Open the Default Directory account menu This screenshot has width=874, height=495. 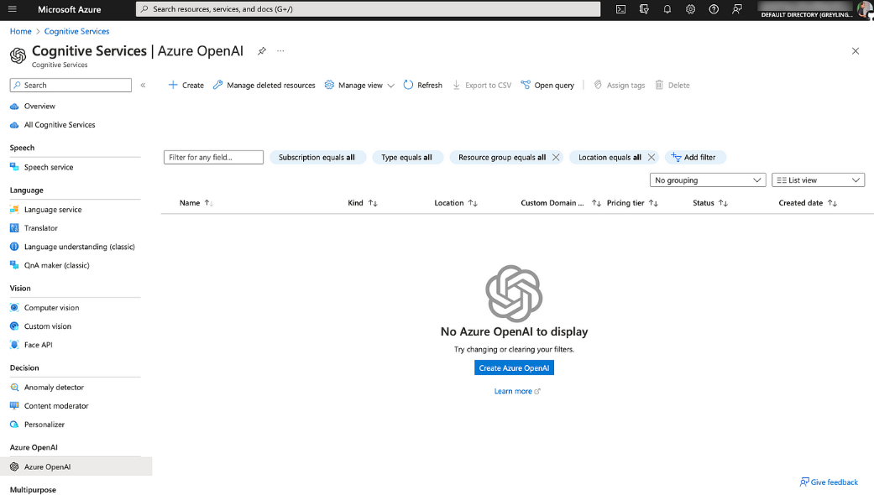[814, 9]
